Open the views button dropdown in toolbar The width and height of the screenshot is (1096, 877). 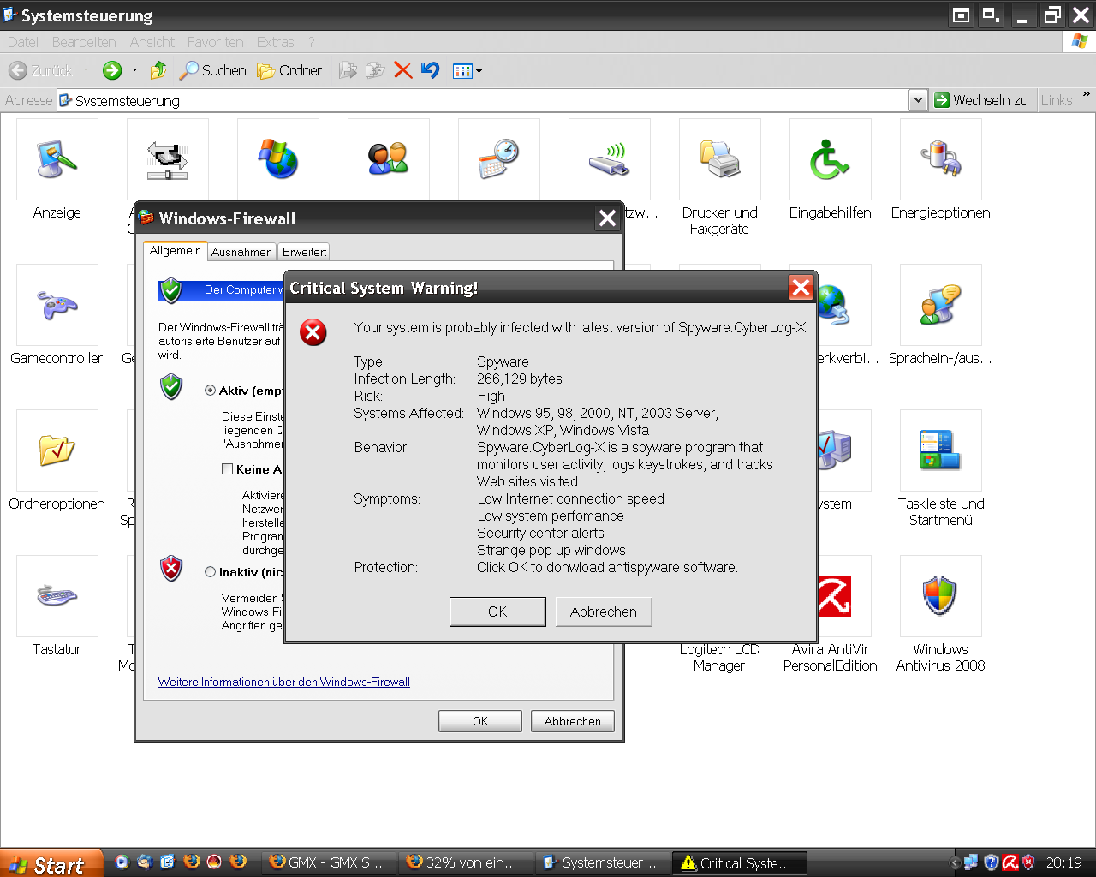479,70
